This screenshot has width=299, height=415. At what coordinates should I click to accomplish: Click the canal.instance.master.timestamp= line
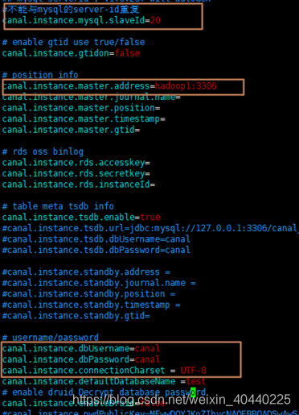tap(84, 119)
